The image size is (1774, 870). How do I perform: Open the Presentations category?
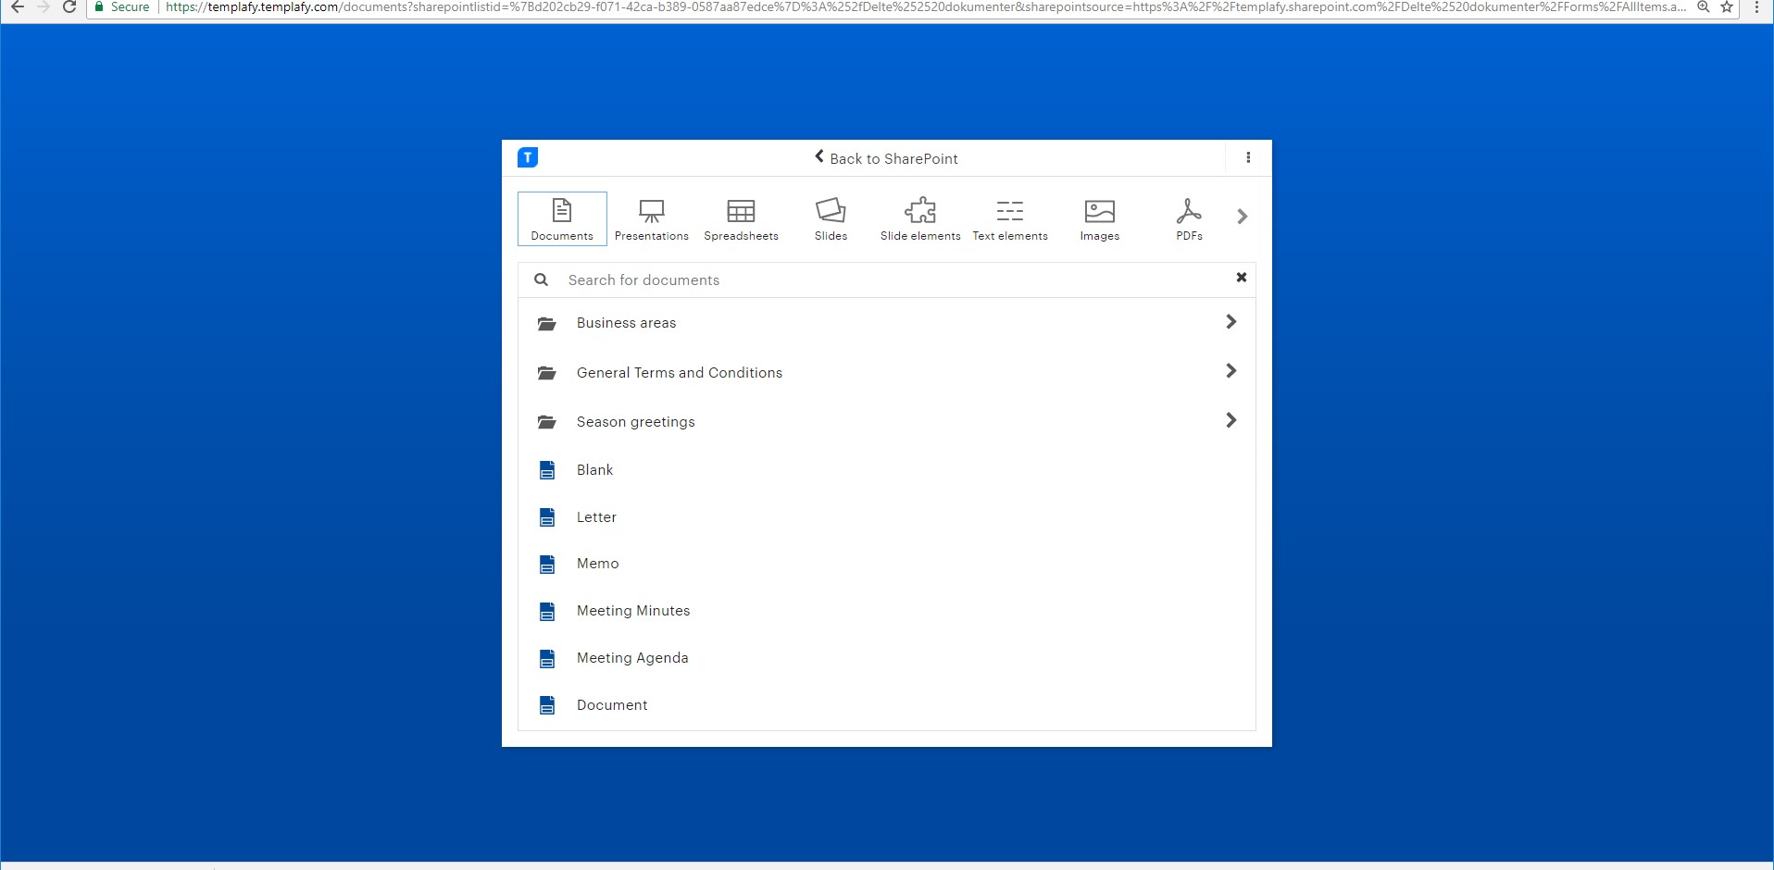[x=651, y=219]
